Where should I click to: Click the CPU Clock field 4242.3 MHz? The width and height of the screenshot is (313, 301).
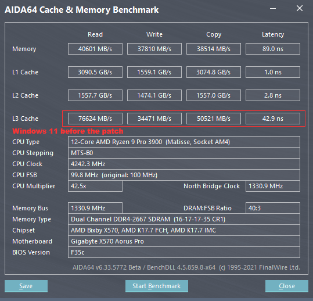(x=184, y=164)
